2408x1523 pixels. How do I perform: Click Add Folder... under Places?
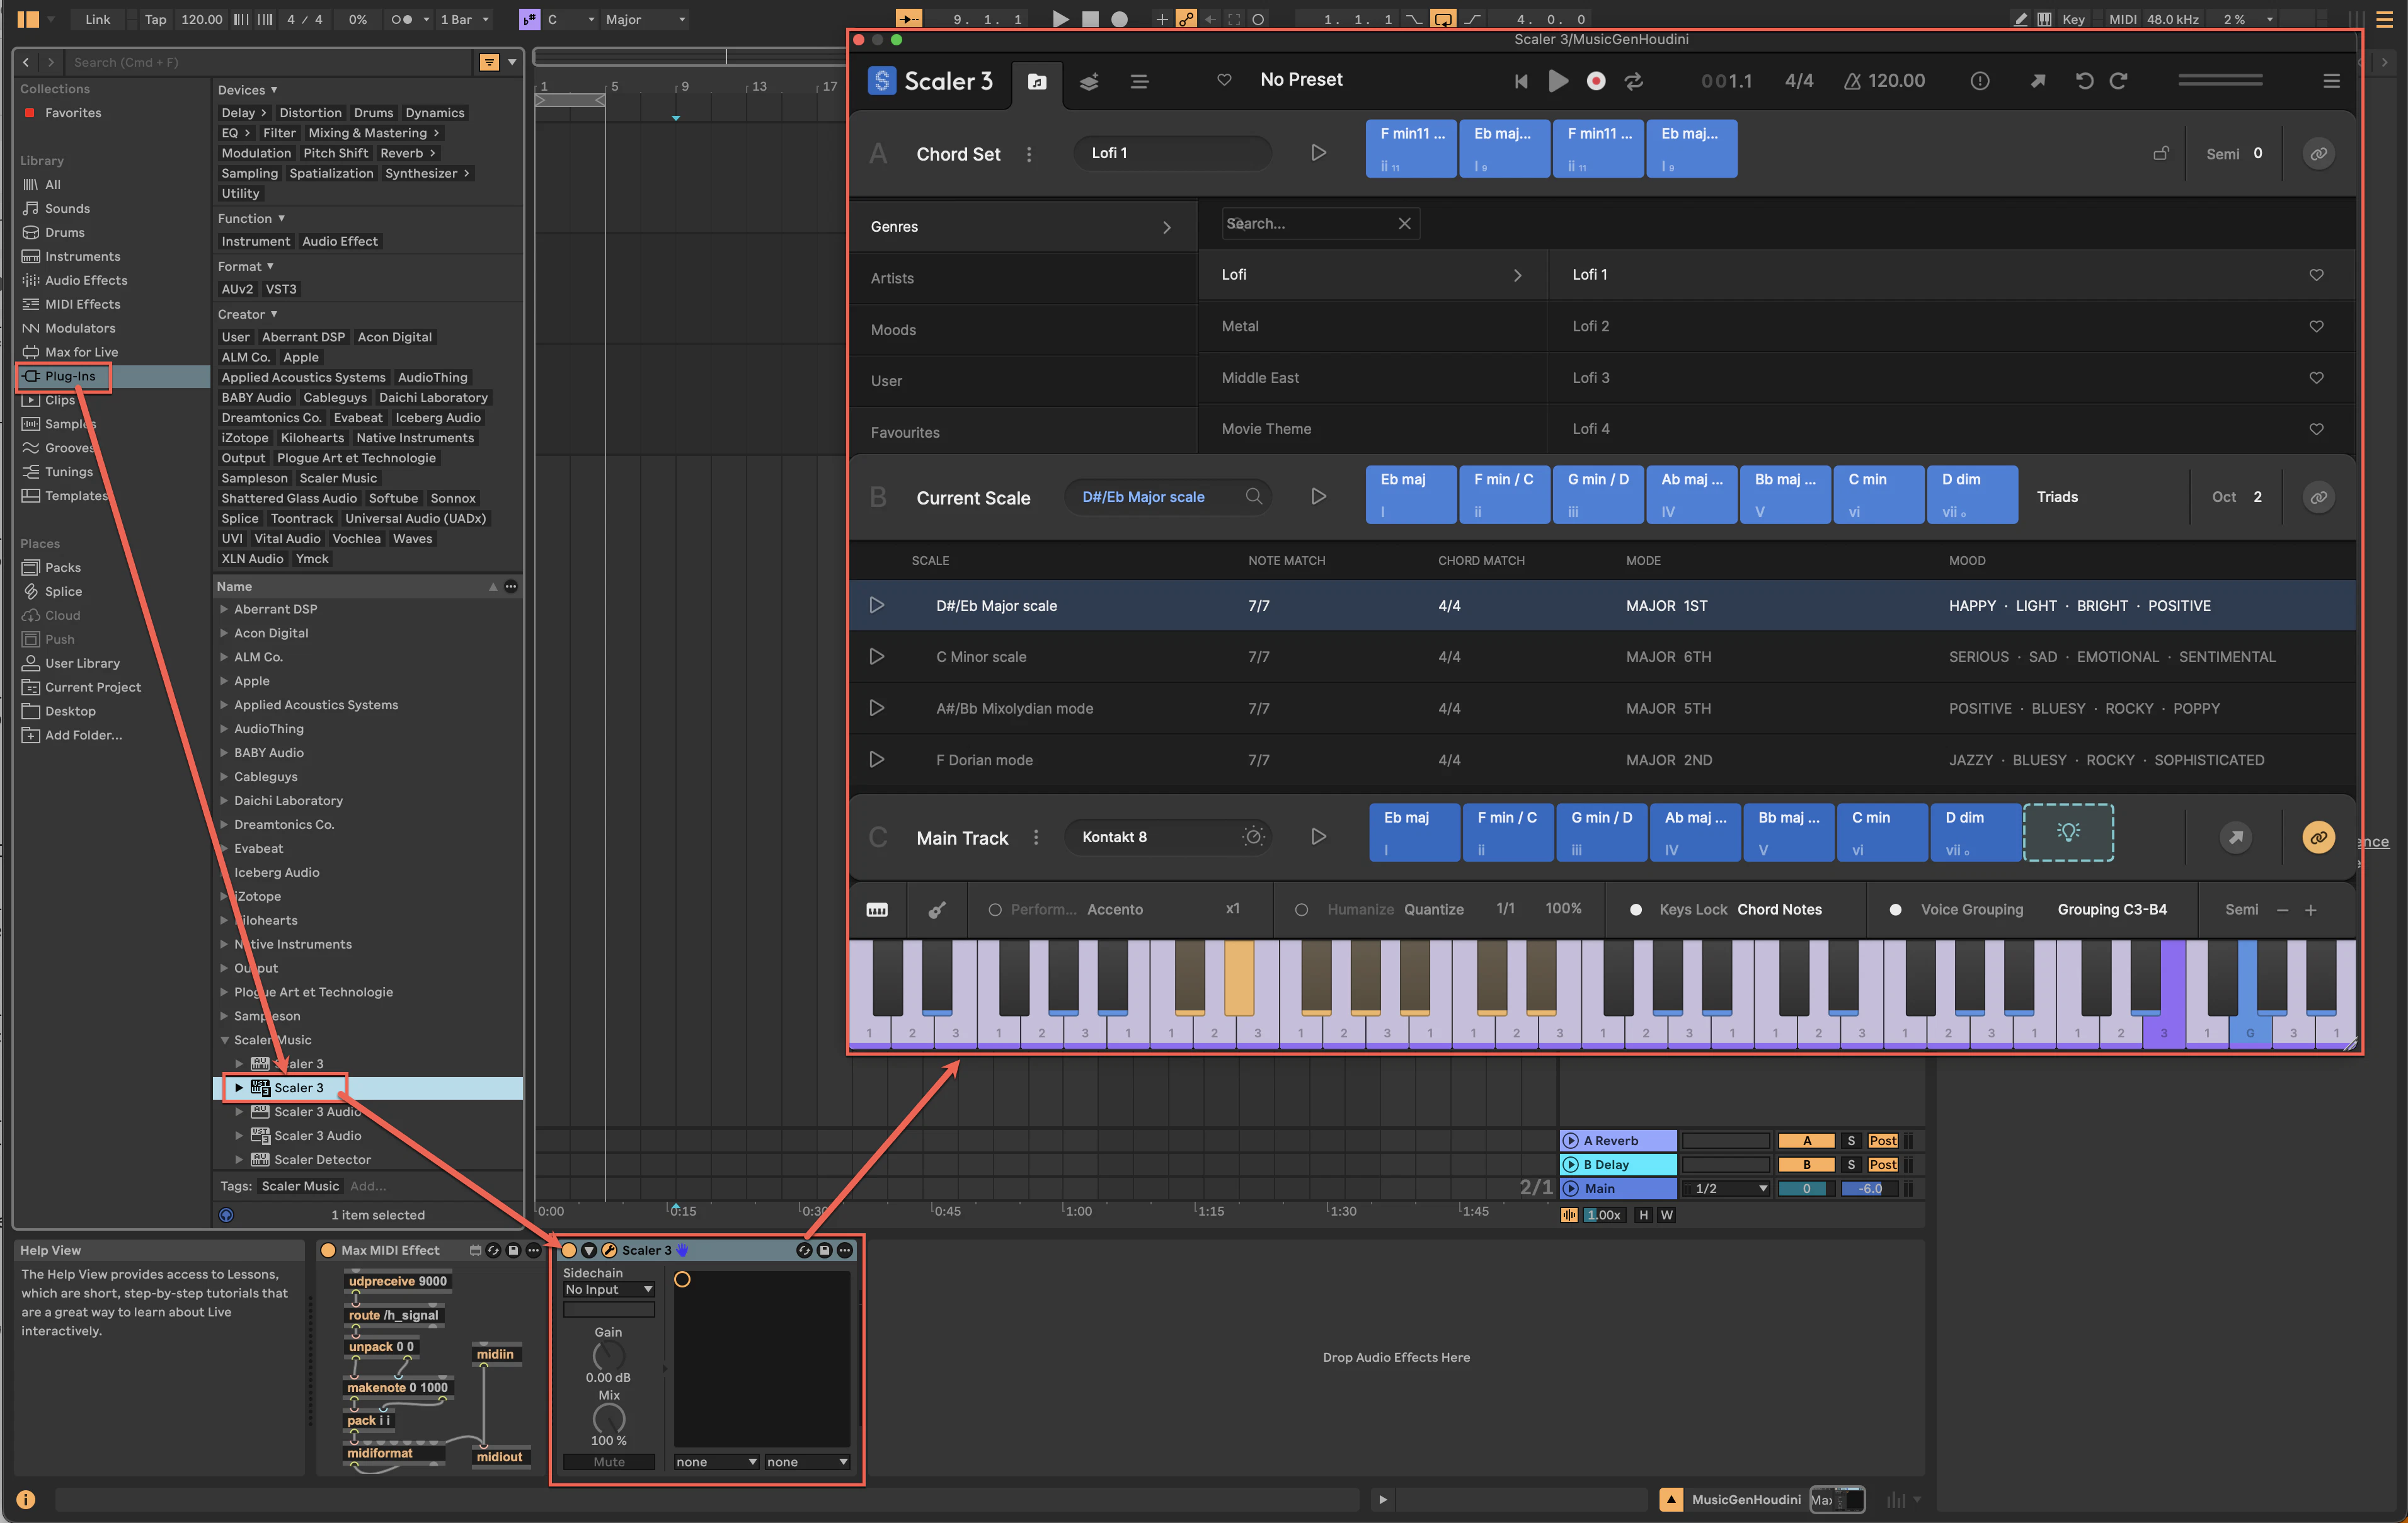coord(83,735)
